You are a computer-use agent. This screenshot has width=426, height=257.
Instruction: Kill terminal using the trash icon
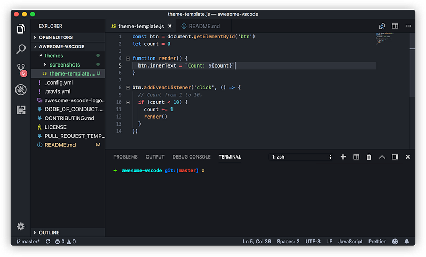point(369,157)
